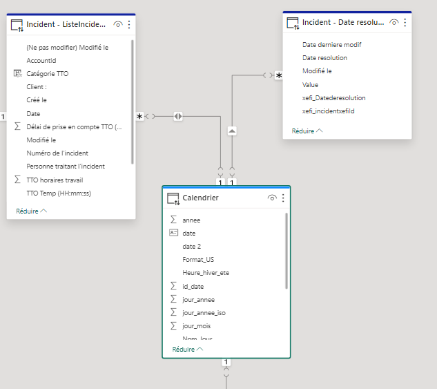Select the (Ne pas modifier) Modifié le field
The image size is (437, 389).
68,48
